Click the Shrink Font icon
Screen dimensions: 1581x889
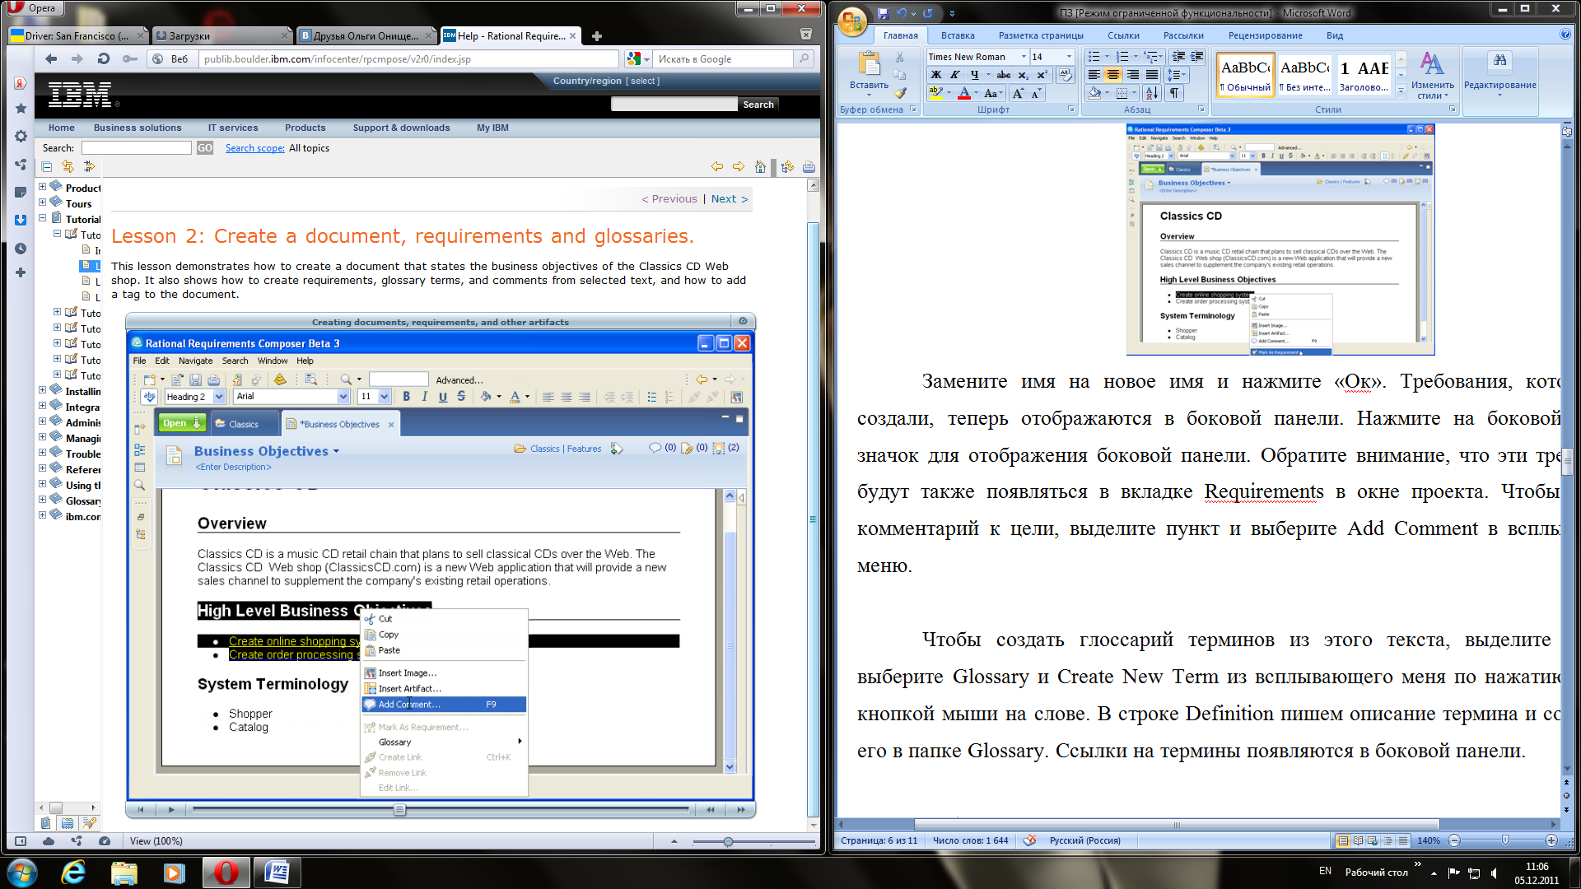pos(1036,93)
